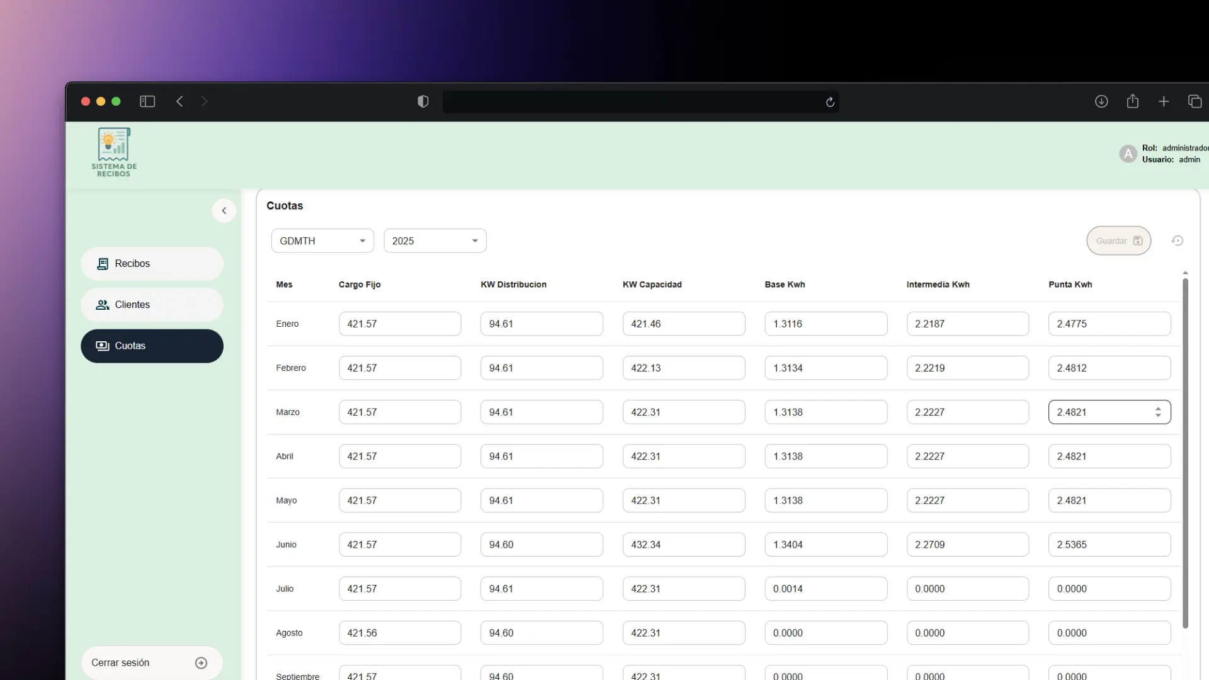Collapse the sidebar with chevron button
The width and height of the screenshot is (1209, 680).
point(224,210)
